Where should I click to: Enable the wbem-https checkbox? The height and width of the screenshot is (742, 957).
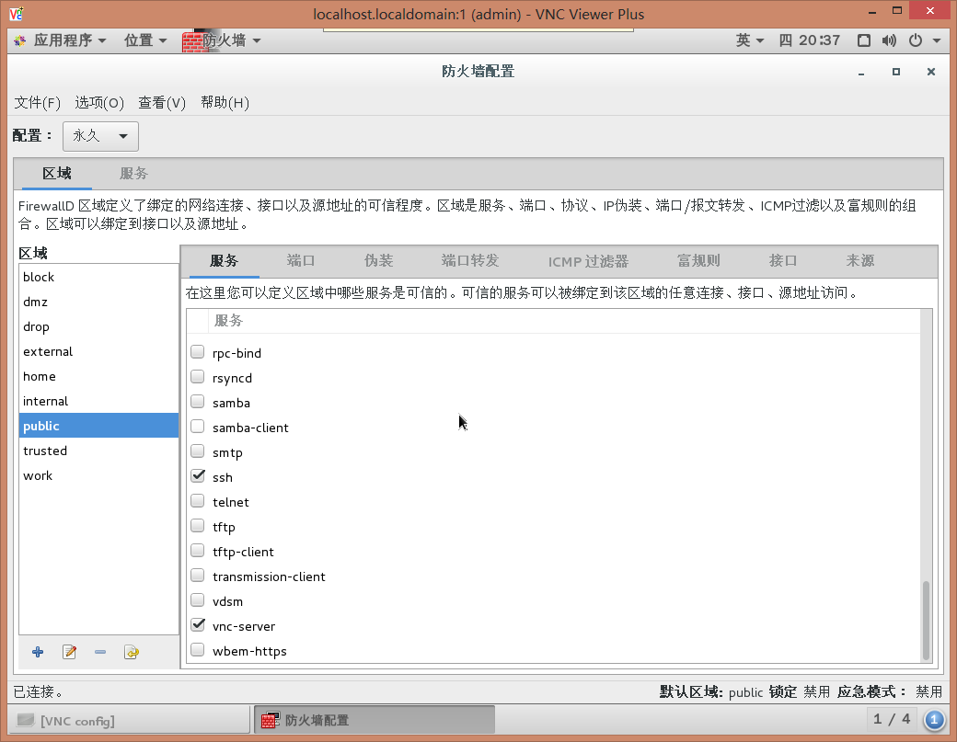click(x=197, y=650)
